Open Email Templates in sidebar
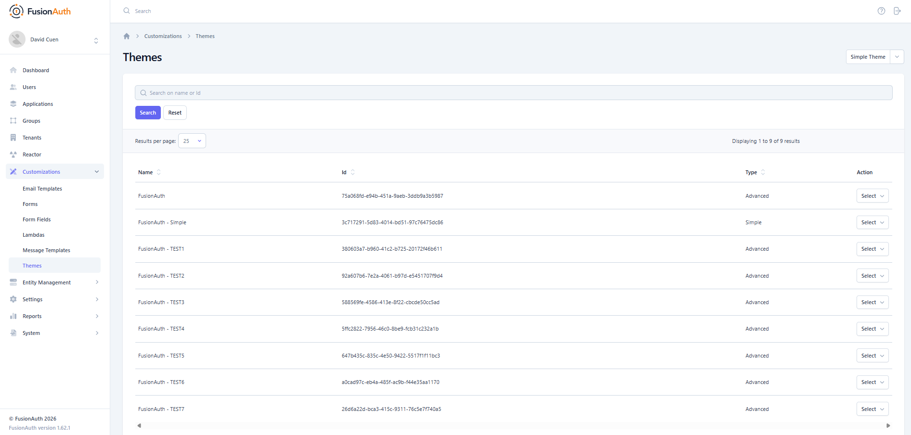911x435 pixels. tap(42, 189)
